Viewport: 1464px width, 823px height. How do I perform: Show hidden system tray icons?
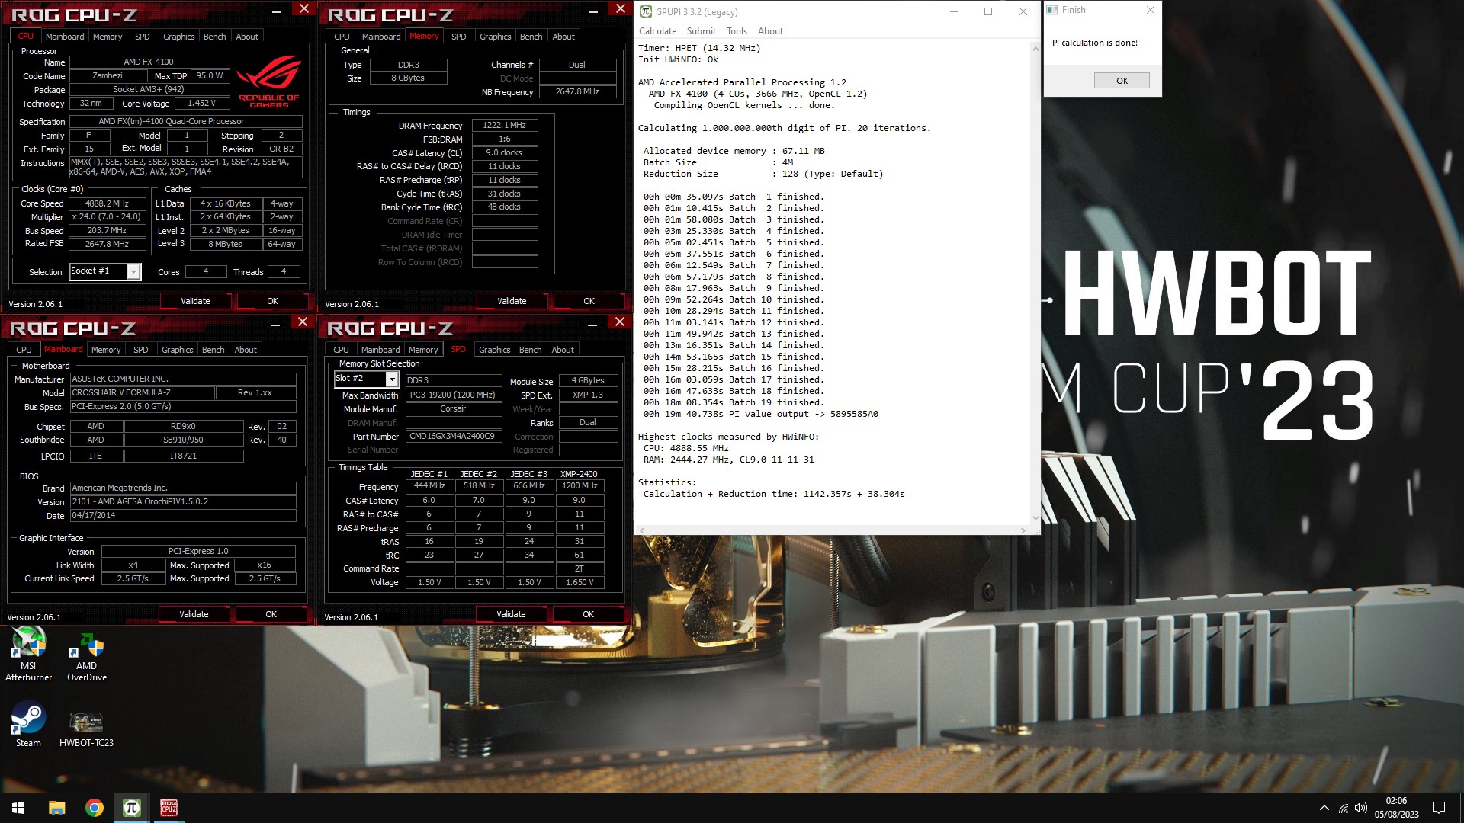tap(1324, 808)
